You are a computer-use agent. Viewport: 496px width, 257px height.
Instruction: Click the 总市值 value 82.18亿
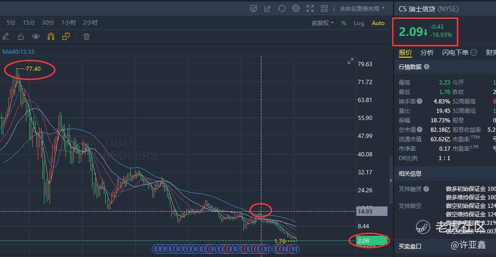coord(440,129)
